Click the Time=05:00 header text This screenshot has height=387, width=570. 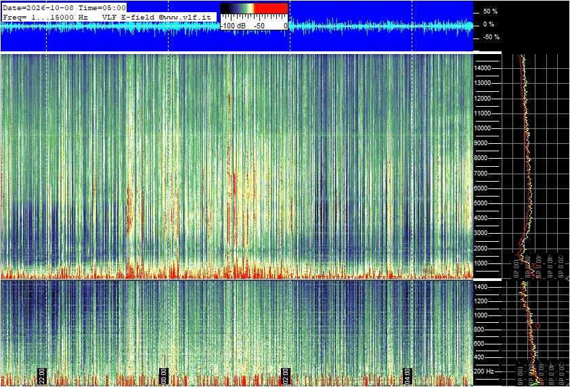point(102,7)
